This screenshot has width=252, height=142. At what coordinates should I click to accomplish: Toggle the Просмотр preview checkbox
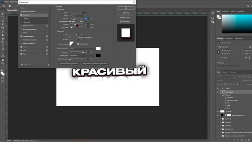(120, 21)
